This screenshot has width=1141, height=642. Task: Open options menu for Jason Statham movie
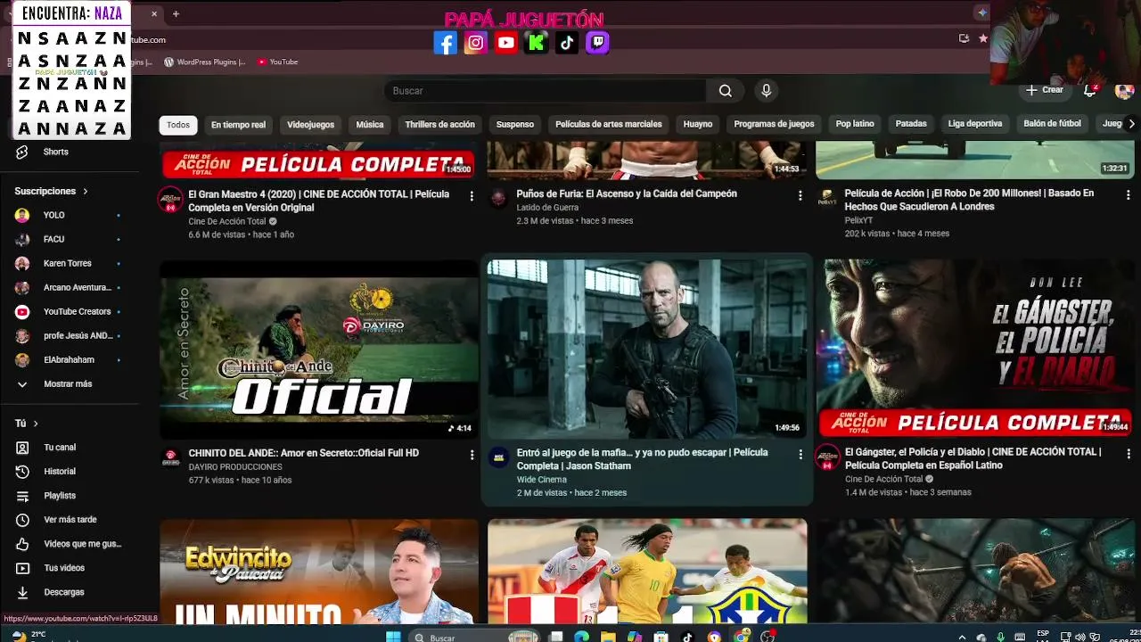tap(800, 455)
